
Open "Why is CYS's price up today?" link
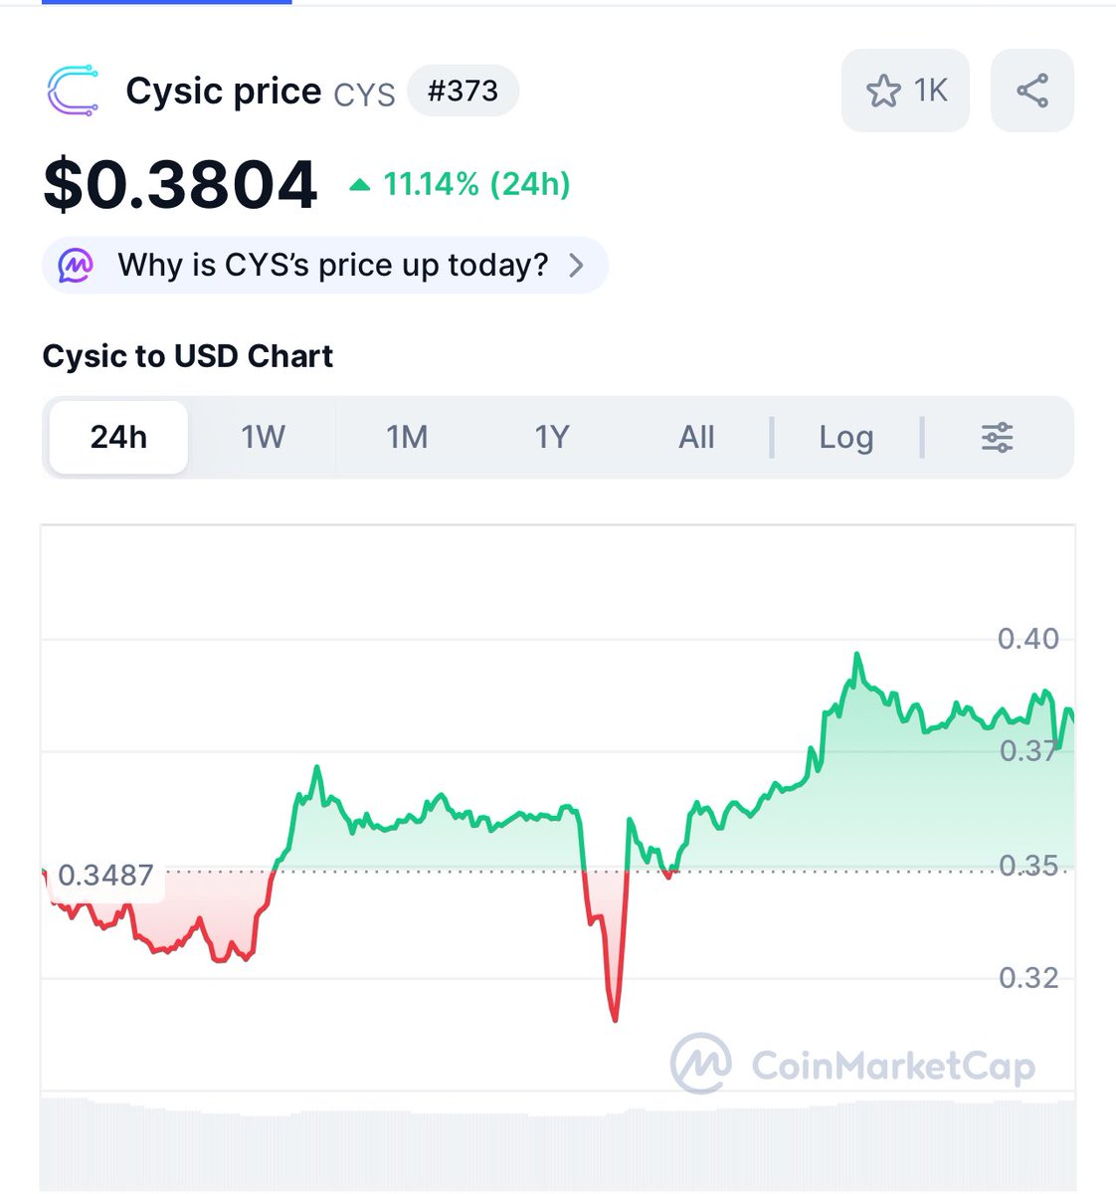pos(333,266)
